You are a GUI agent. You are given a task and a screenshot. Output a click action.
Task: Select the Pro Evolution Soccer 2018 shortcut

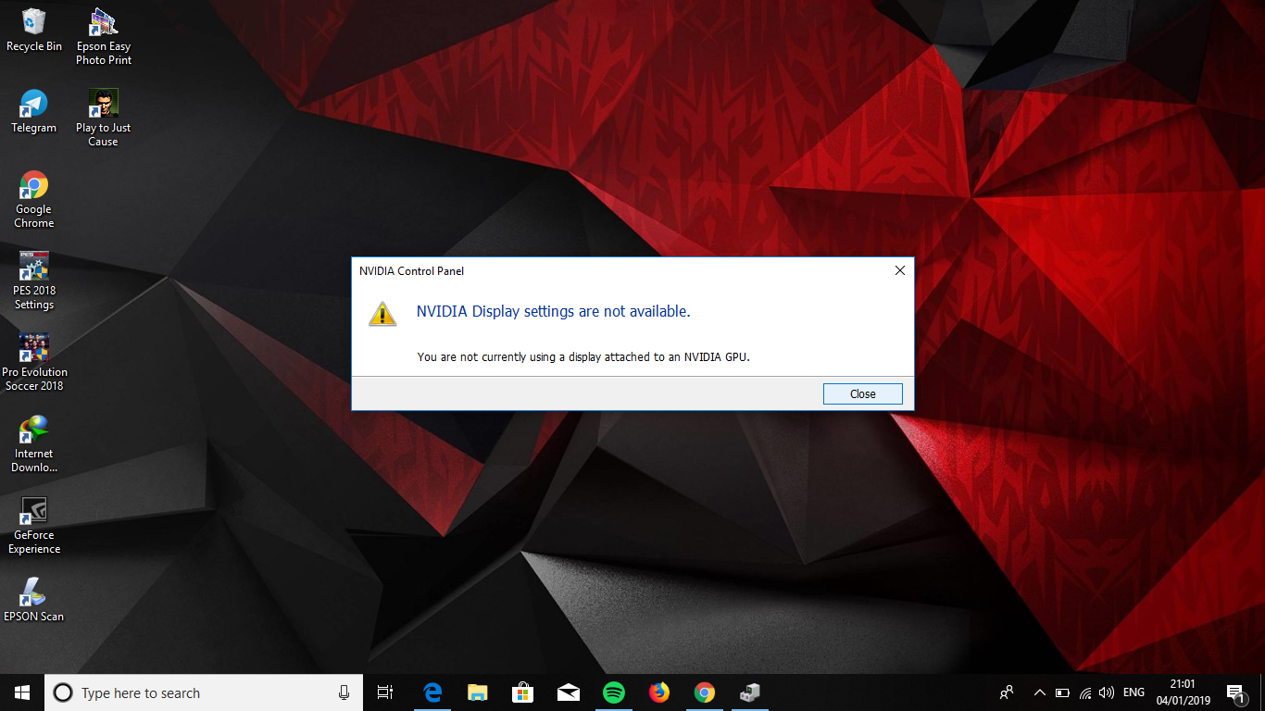tap(34, 362)
